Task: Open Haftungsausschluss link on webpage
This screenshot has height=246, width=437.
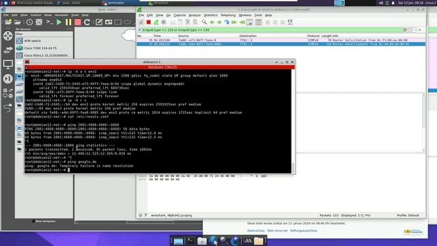Action: tap(303, 231)
